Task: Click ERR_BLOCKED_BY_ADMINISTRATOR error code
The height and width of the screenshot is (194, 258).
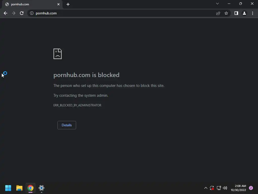Action: tap(77, 105)
